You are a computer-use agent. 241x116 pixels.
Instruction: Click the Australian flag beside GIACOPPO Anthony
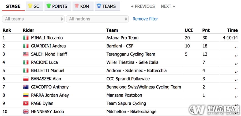point(26,87)
